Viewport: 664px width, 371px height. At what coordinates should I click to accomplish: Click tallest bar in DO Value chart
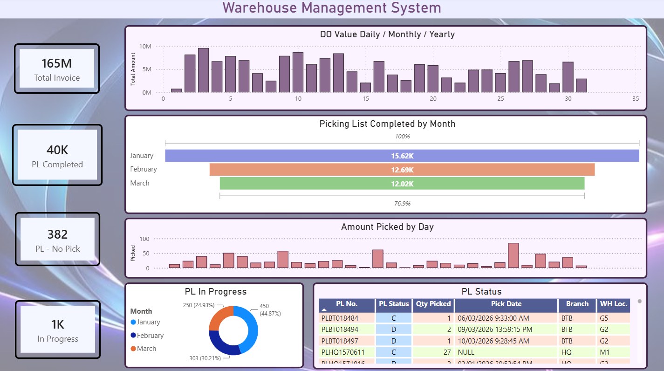203,70
